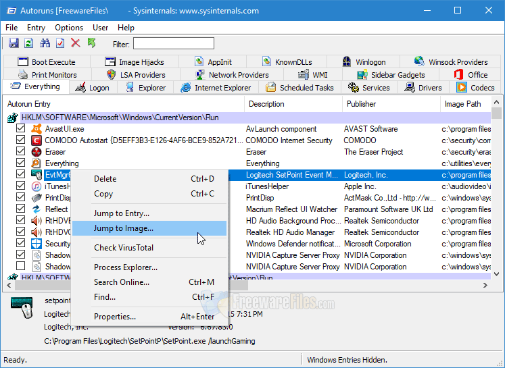Click the AvastUI.exe orange entry icon
505x368 pixels.
click(37, 129)
